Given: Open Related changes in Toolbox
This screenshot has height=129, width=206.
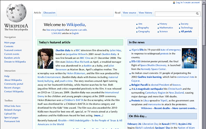Looking at the screenshot, I should pos(13,110).
